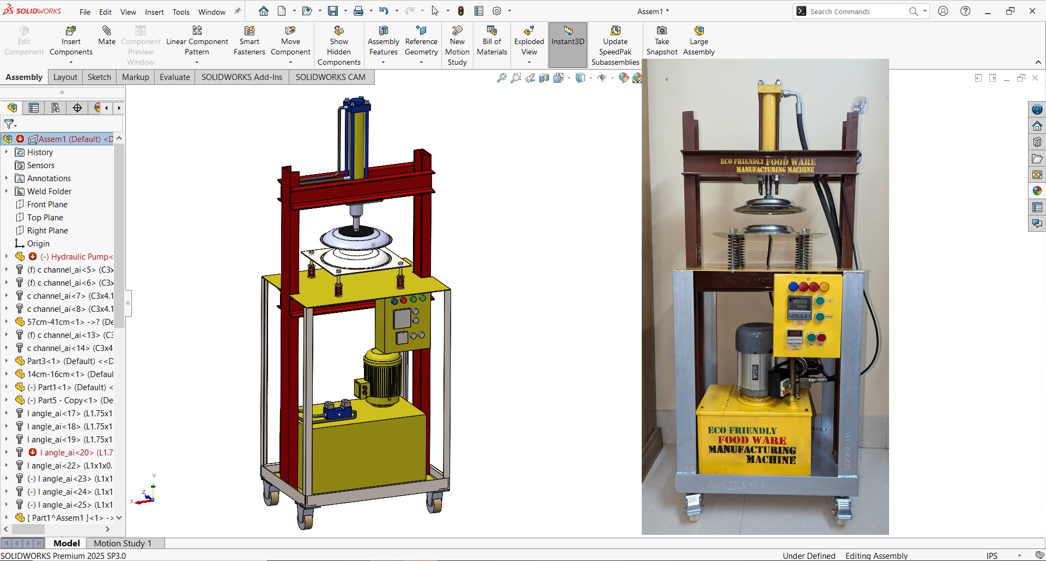1046x561 pixels.
Task: Click the Move Component button
Action: (290, 41)
